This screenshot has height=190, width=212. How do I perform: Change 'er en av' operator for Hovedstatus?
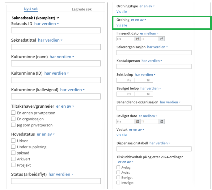46,134
